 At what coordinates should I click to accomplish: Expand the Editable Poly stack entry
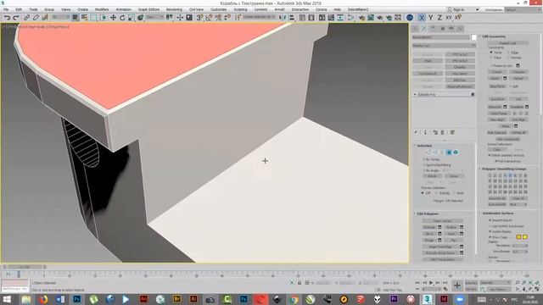click(415, 94)
